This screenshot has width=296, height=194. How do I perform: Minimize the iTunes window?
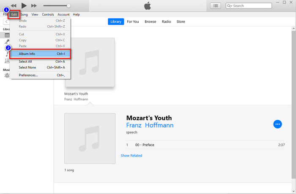277,2
